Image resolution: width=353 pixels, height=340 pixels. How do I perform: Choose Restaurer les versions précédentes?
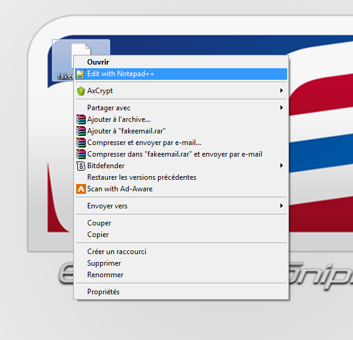click(x=181, y=177)
